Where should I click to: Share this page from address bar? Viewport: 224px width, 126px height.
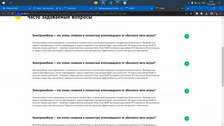186,14
